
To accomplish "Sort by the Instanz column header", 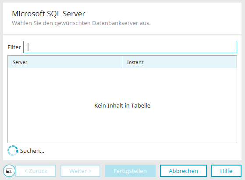I will 180,62.
